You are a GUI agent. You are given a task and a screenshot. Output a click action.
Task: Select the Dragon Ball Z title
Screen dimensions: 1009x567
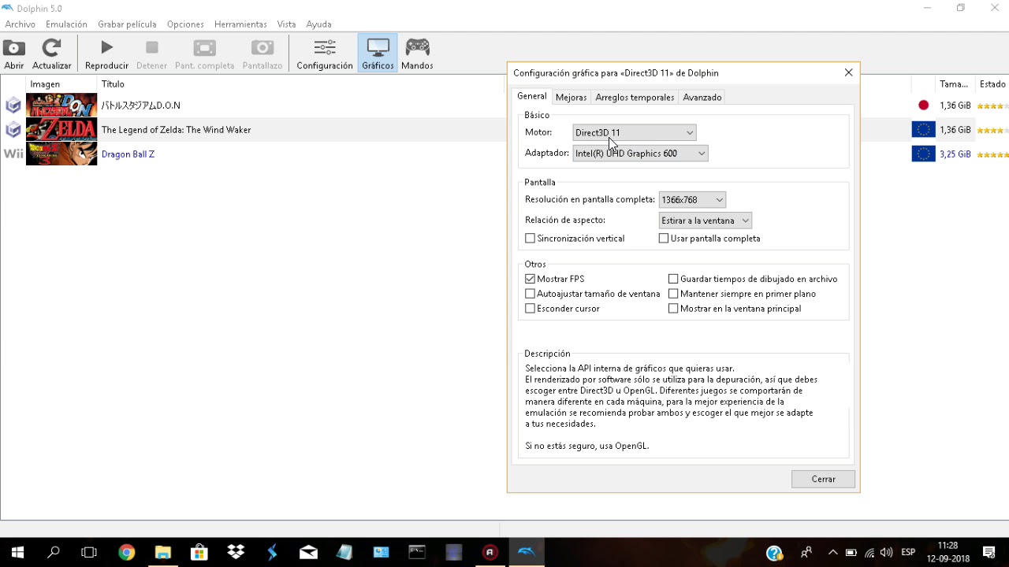click(x=128, y=154)
